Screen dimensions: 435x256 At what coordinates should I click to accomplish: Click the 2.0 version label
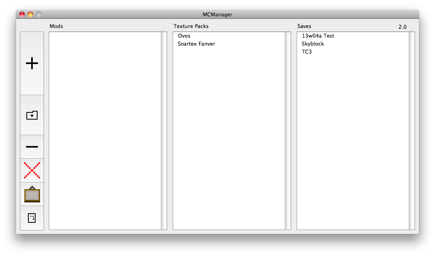402,27
